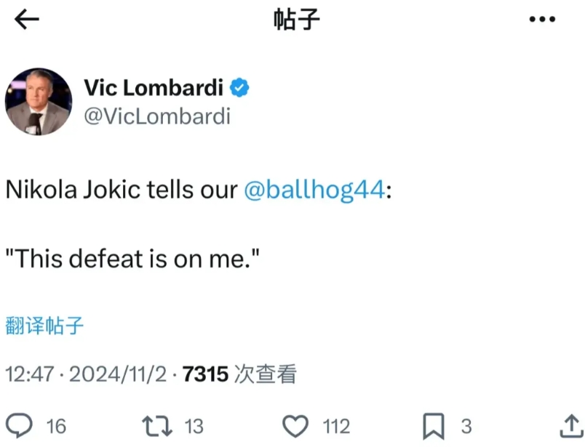The width and height of the screenshot is (585, 447).
Task: Toggle the bookmark icon
Action: [435, 425]
